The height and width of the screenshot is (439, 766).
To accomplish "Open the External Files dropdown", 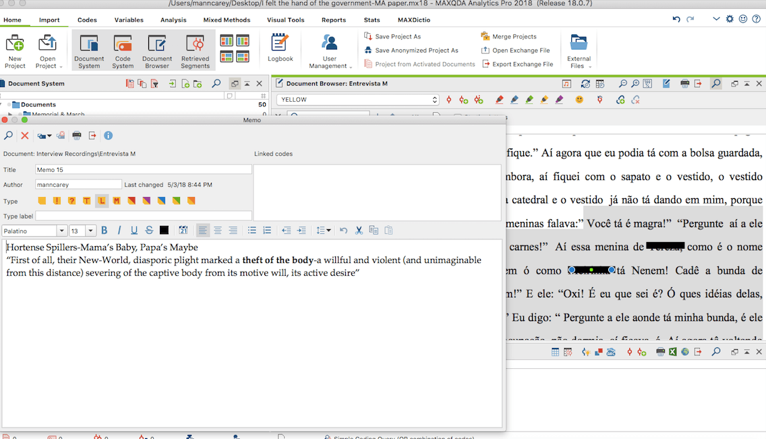I will click(579, 51).
